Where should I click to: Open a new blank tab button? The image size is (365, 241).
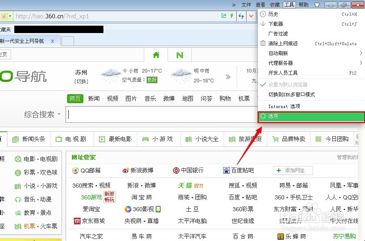(68, 41)
